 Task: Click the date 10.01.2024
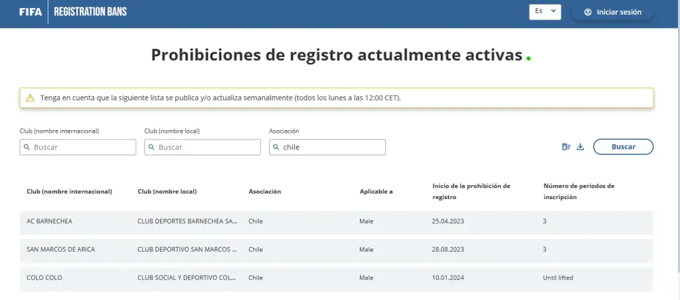[448, 277]
